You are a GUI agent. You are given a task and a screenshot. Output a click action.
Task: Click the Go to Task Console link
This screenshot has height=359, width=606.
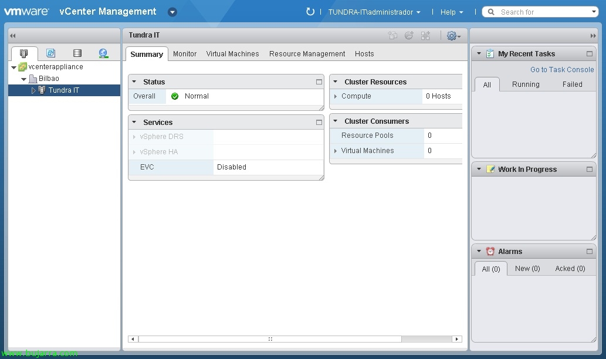click(561, 69)
